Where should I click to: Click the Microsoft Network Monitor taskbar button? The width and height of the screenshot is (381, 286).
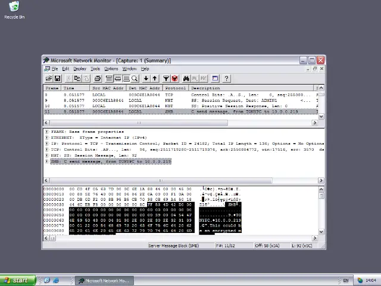tap(105, 281)
